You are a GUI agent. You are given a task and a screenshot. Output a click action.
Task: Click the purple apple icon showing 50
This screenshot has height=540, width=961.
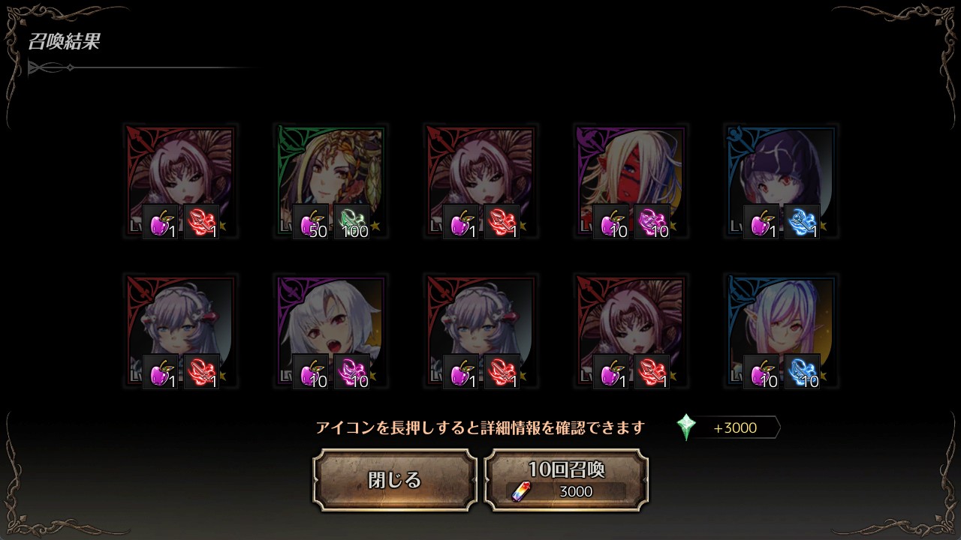point(311,222)
